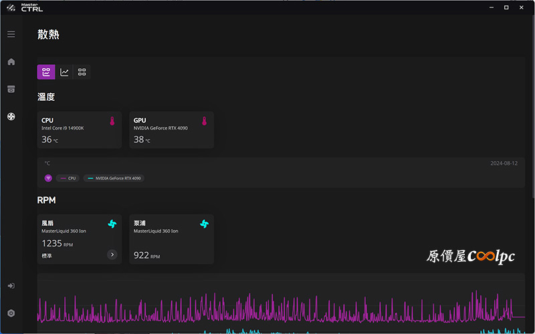The image size is (535, 334).
Task: Click the 2024-08-12 date label
Action: pos(504,163)
